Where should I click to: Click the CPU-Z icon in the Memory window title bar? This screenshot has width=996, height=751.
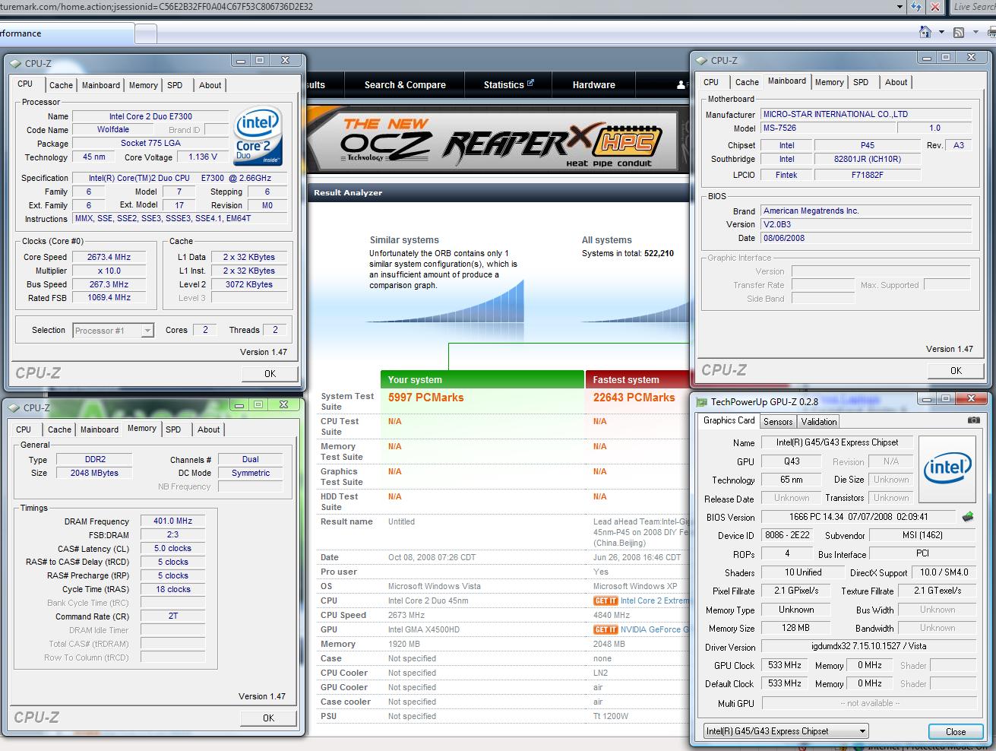point(14,408)
